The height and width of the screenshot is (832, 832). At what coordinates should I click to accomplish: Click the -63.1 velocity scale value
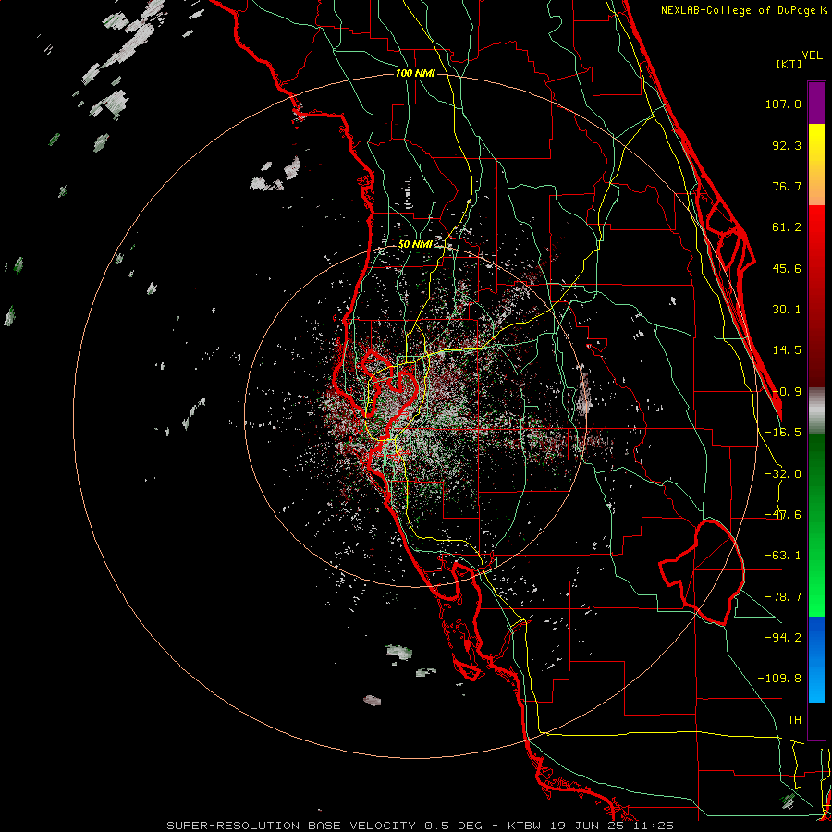(x=783, y=556)
